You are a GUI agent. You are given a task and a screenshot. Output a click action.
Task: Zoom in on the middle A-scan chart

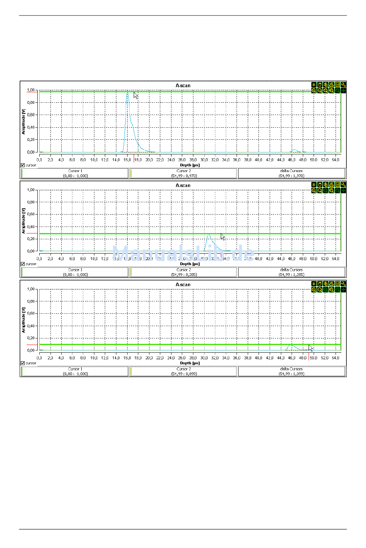[314, 191]
